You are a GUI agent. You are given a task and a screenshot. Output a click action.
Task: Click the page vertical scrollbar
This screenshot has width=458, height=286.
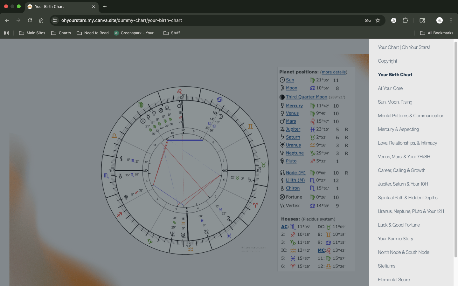pos(455,149)
